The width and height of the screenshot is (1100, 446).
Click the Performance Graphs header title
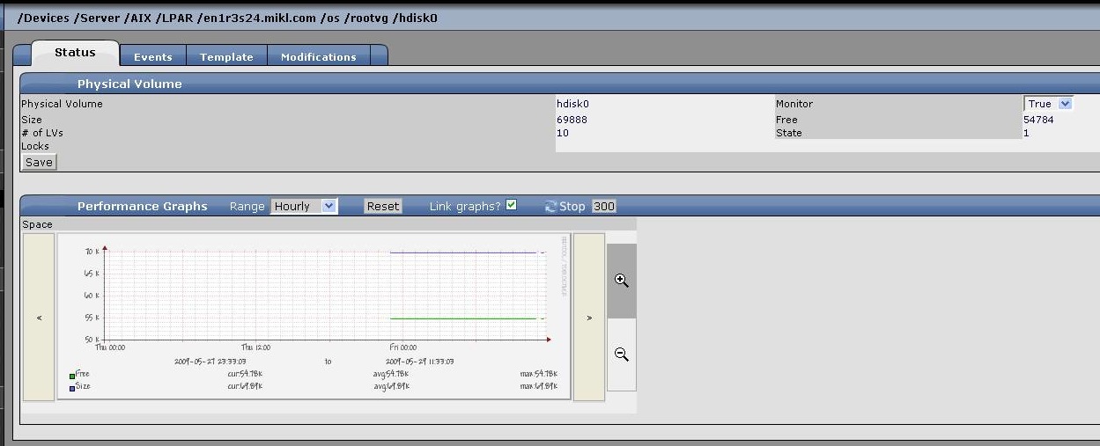142,206
